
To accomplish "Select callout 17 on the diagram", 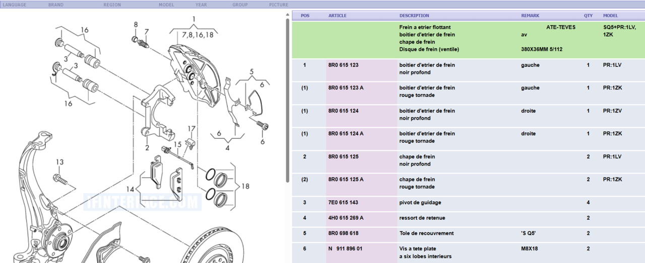I will (x=191, y=129).
